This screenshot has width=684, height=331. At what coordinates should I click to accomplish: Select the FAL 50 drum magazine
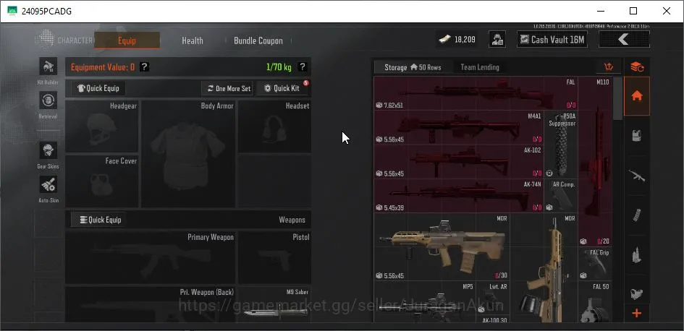coord(596,302)
